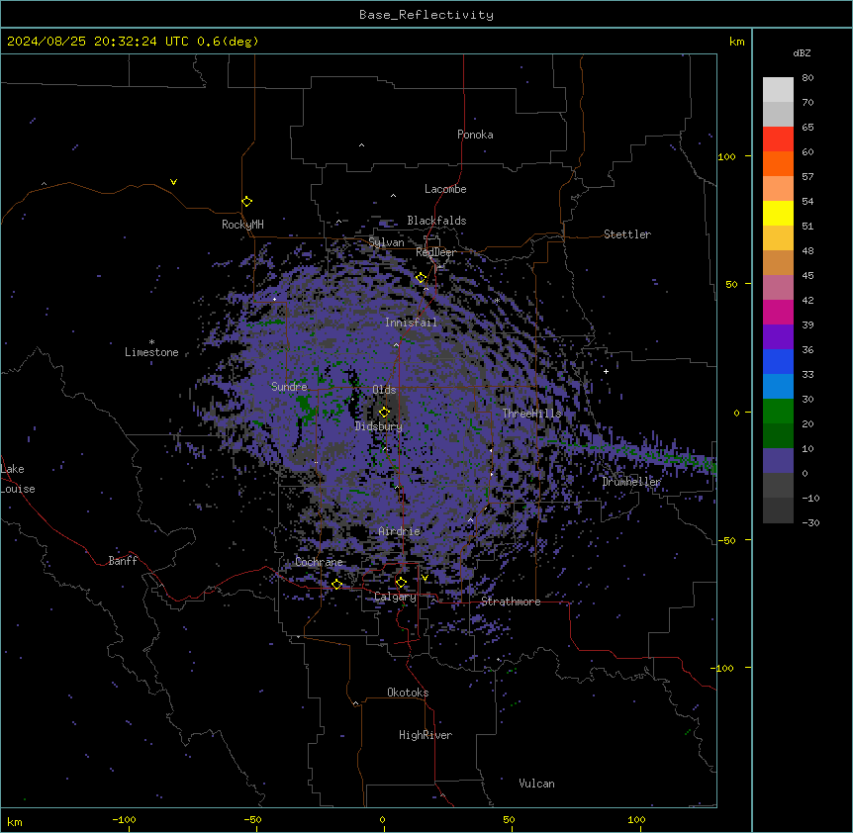Viewport: 853px width, 833px height.
Task: Select the Drumheller label
Action: click(x=631, y=482)
